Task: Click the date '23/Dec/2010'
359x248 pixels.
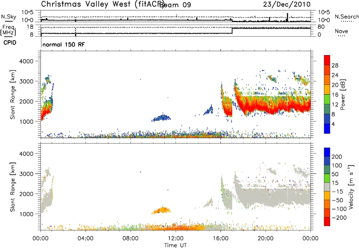Action: pyautogui.click(x=287, y=4)
